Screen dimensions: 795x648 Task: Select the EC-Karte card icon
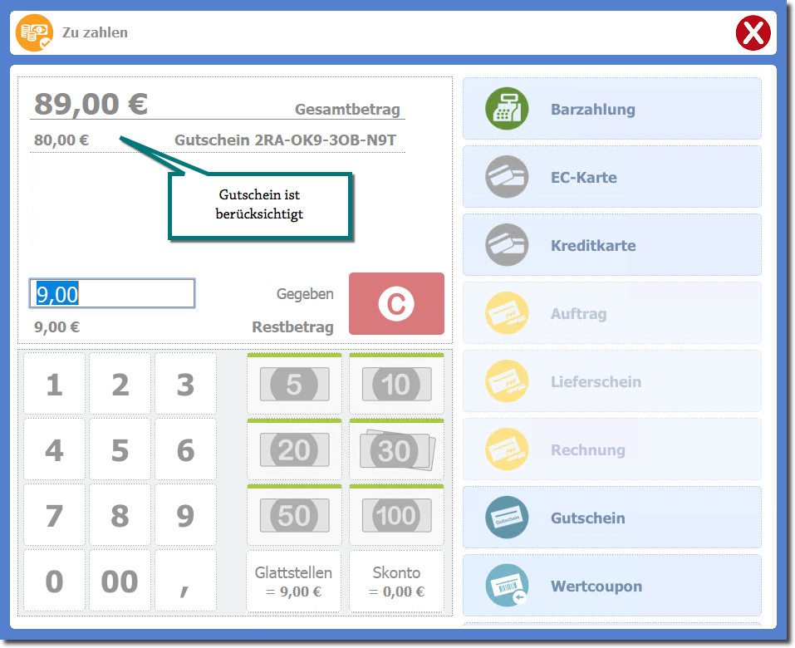coord(507,177)
